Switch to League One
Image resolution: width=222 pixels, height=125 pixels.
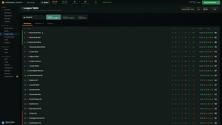pyautogui.click(x=82, y=17)
